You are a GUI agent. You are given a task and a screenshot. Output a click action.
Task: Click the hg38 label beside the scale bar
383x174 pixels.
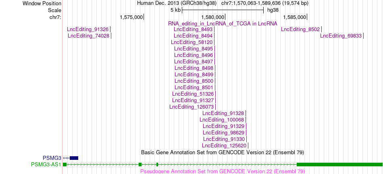click(x=273, y=10)
